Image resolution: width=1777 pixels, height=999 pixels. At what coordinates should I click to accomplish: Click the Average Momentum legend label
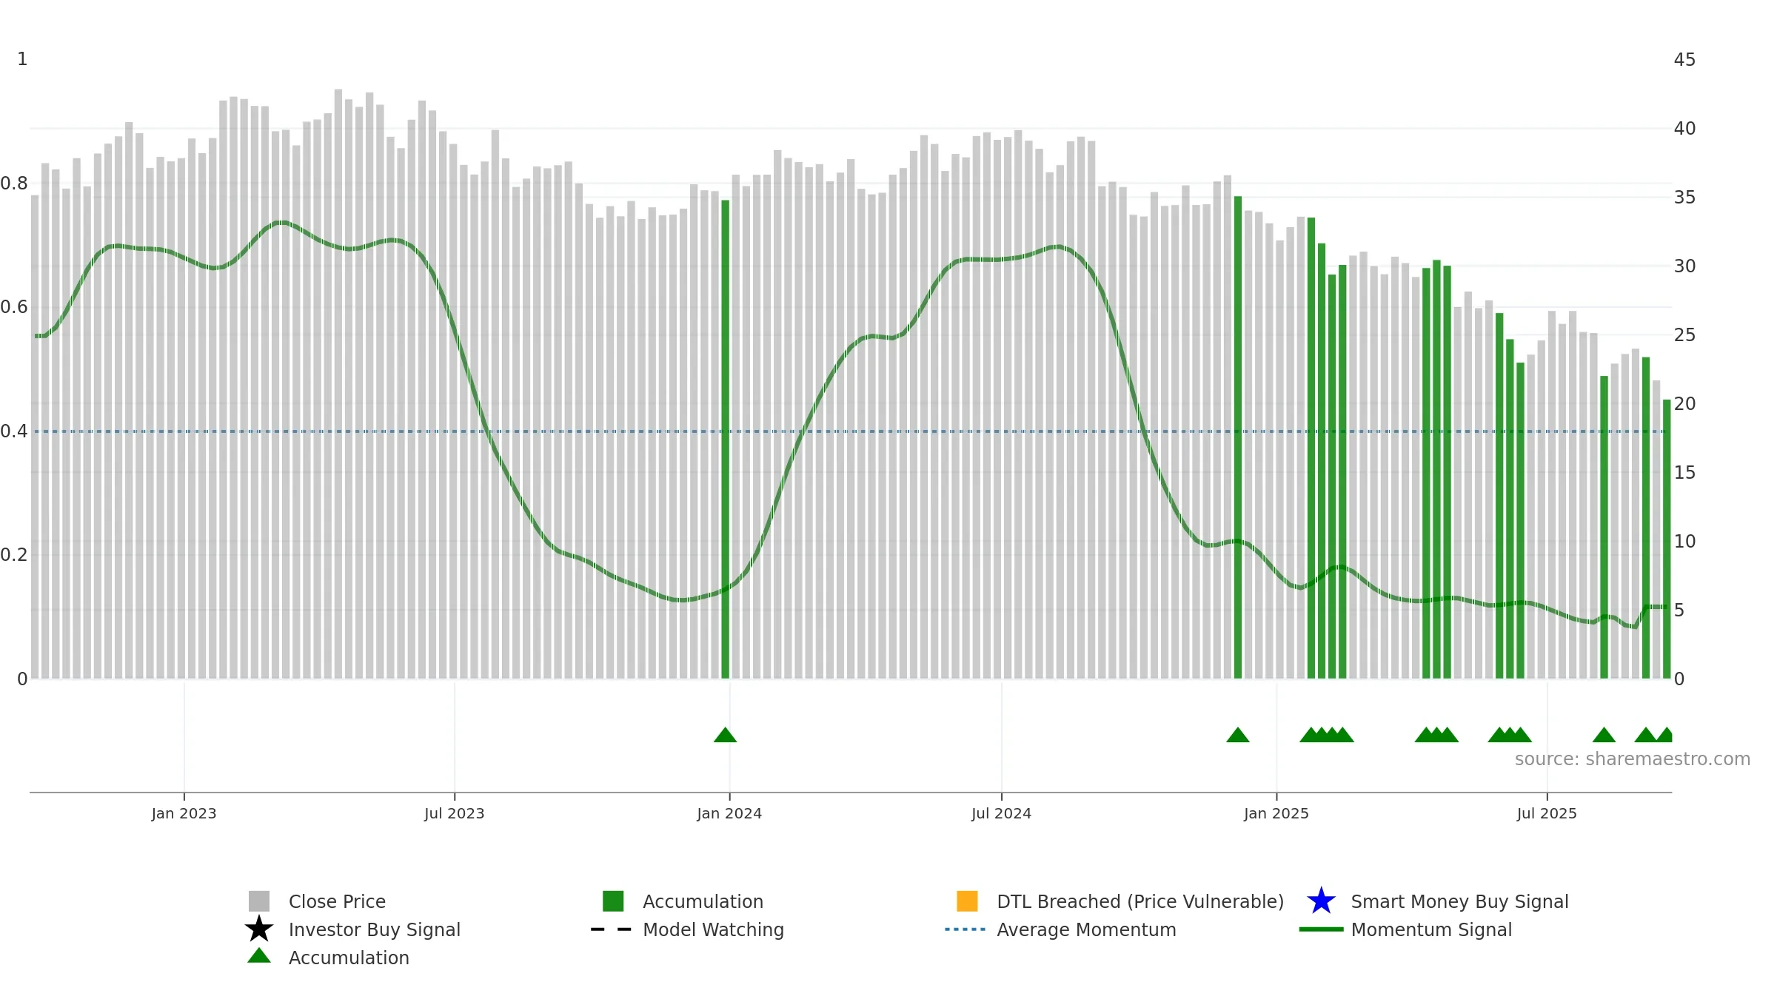click(x=1086, y=929)
